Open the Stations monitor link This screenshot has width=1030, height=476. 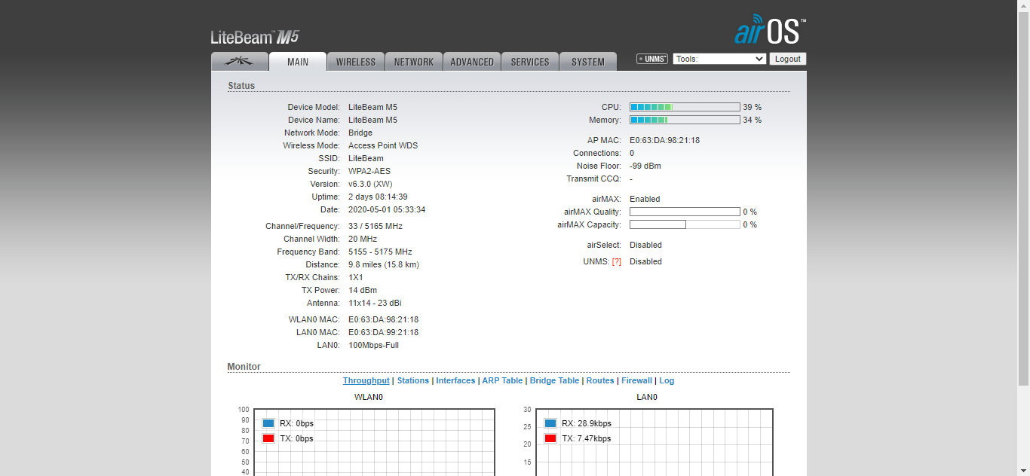[x=413, y=380]
